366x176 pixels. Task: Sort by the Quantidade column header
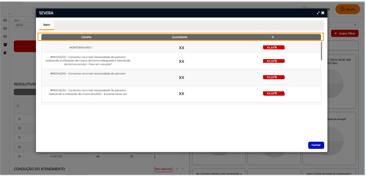click(179, 37)
